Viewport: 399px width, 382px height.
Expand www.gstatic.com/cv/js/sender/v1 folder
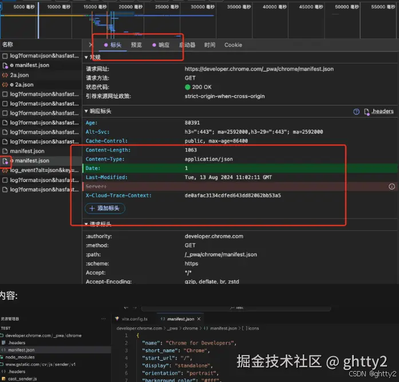40,364
